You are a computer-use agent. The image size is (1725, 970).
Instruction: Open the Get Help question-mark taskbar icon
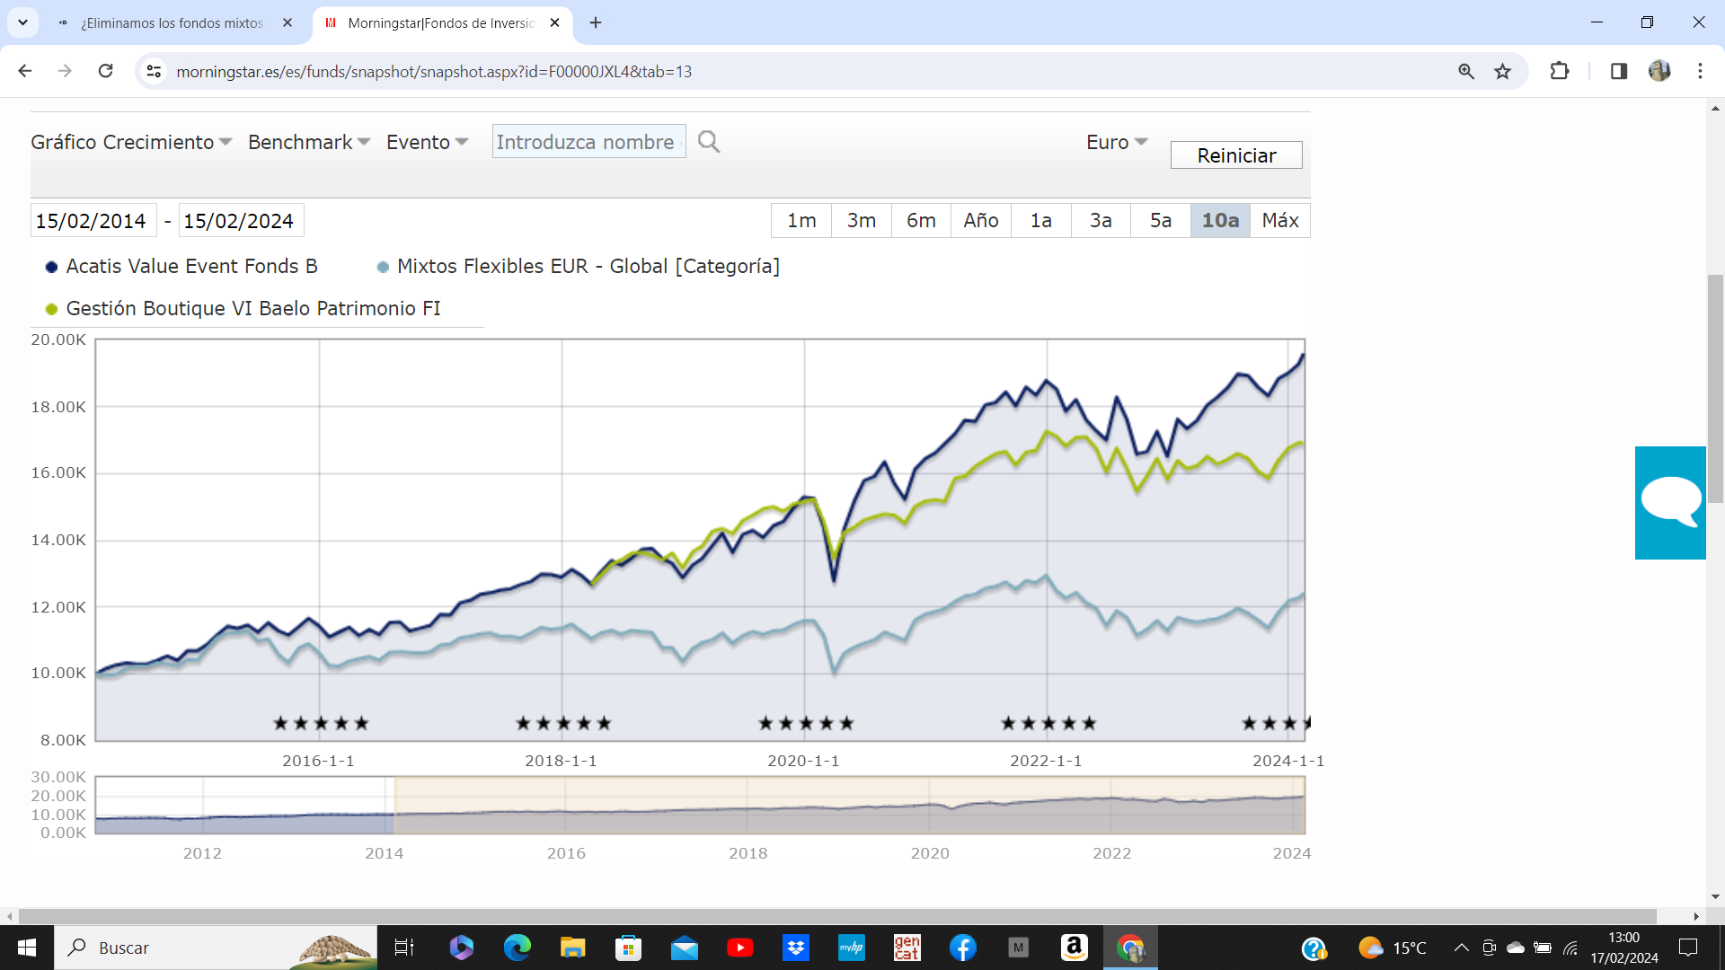pyautogui.click(x=1314, y=948)
